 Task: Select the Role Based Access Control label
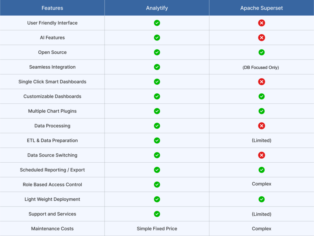(52, 184)
